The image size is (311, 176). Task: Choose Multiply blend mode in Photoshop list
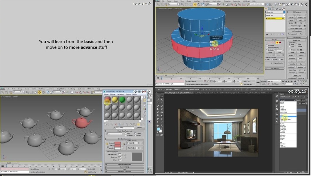pos(282,108)
